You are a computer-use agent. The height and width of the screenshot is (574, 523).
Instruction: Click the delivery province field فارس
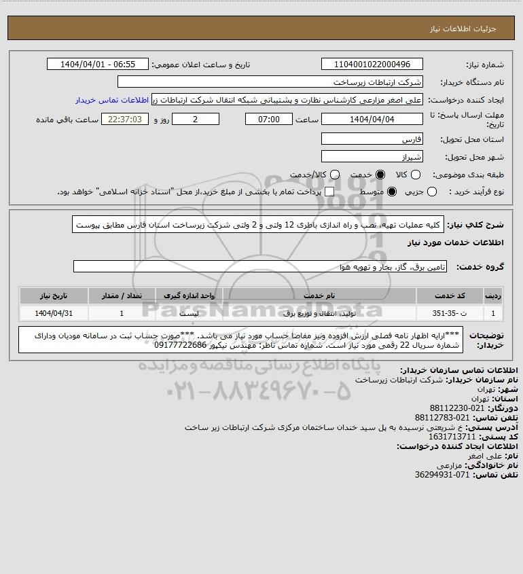(x=372, y=139)
